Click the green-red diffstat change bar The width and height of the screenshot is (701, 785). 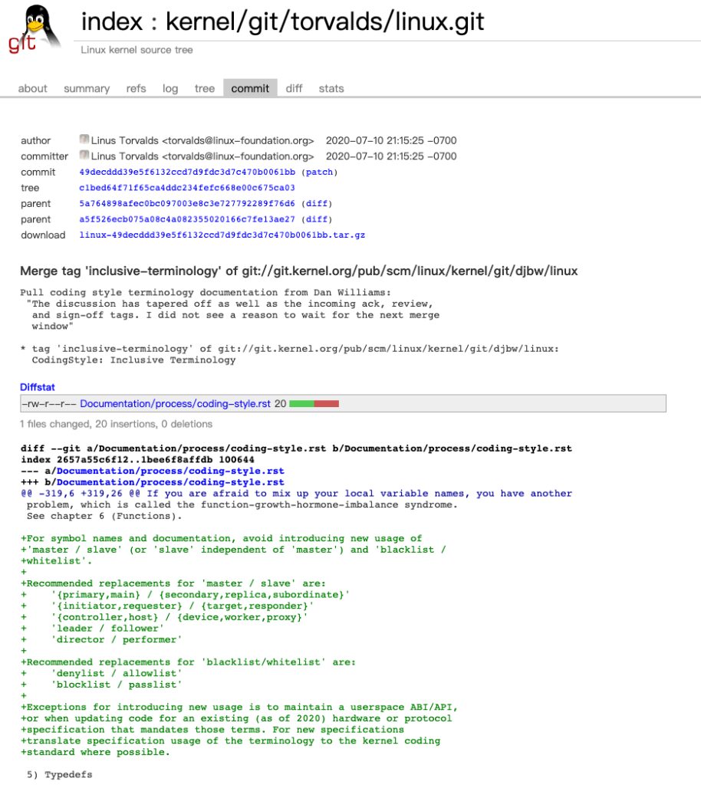[314, 403]
